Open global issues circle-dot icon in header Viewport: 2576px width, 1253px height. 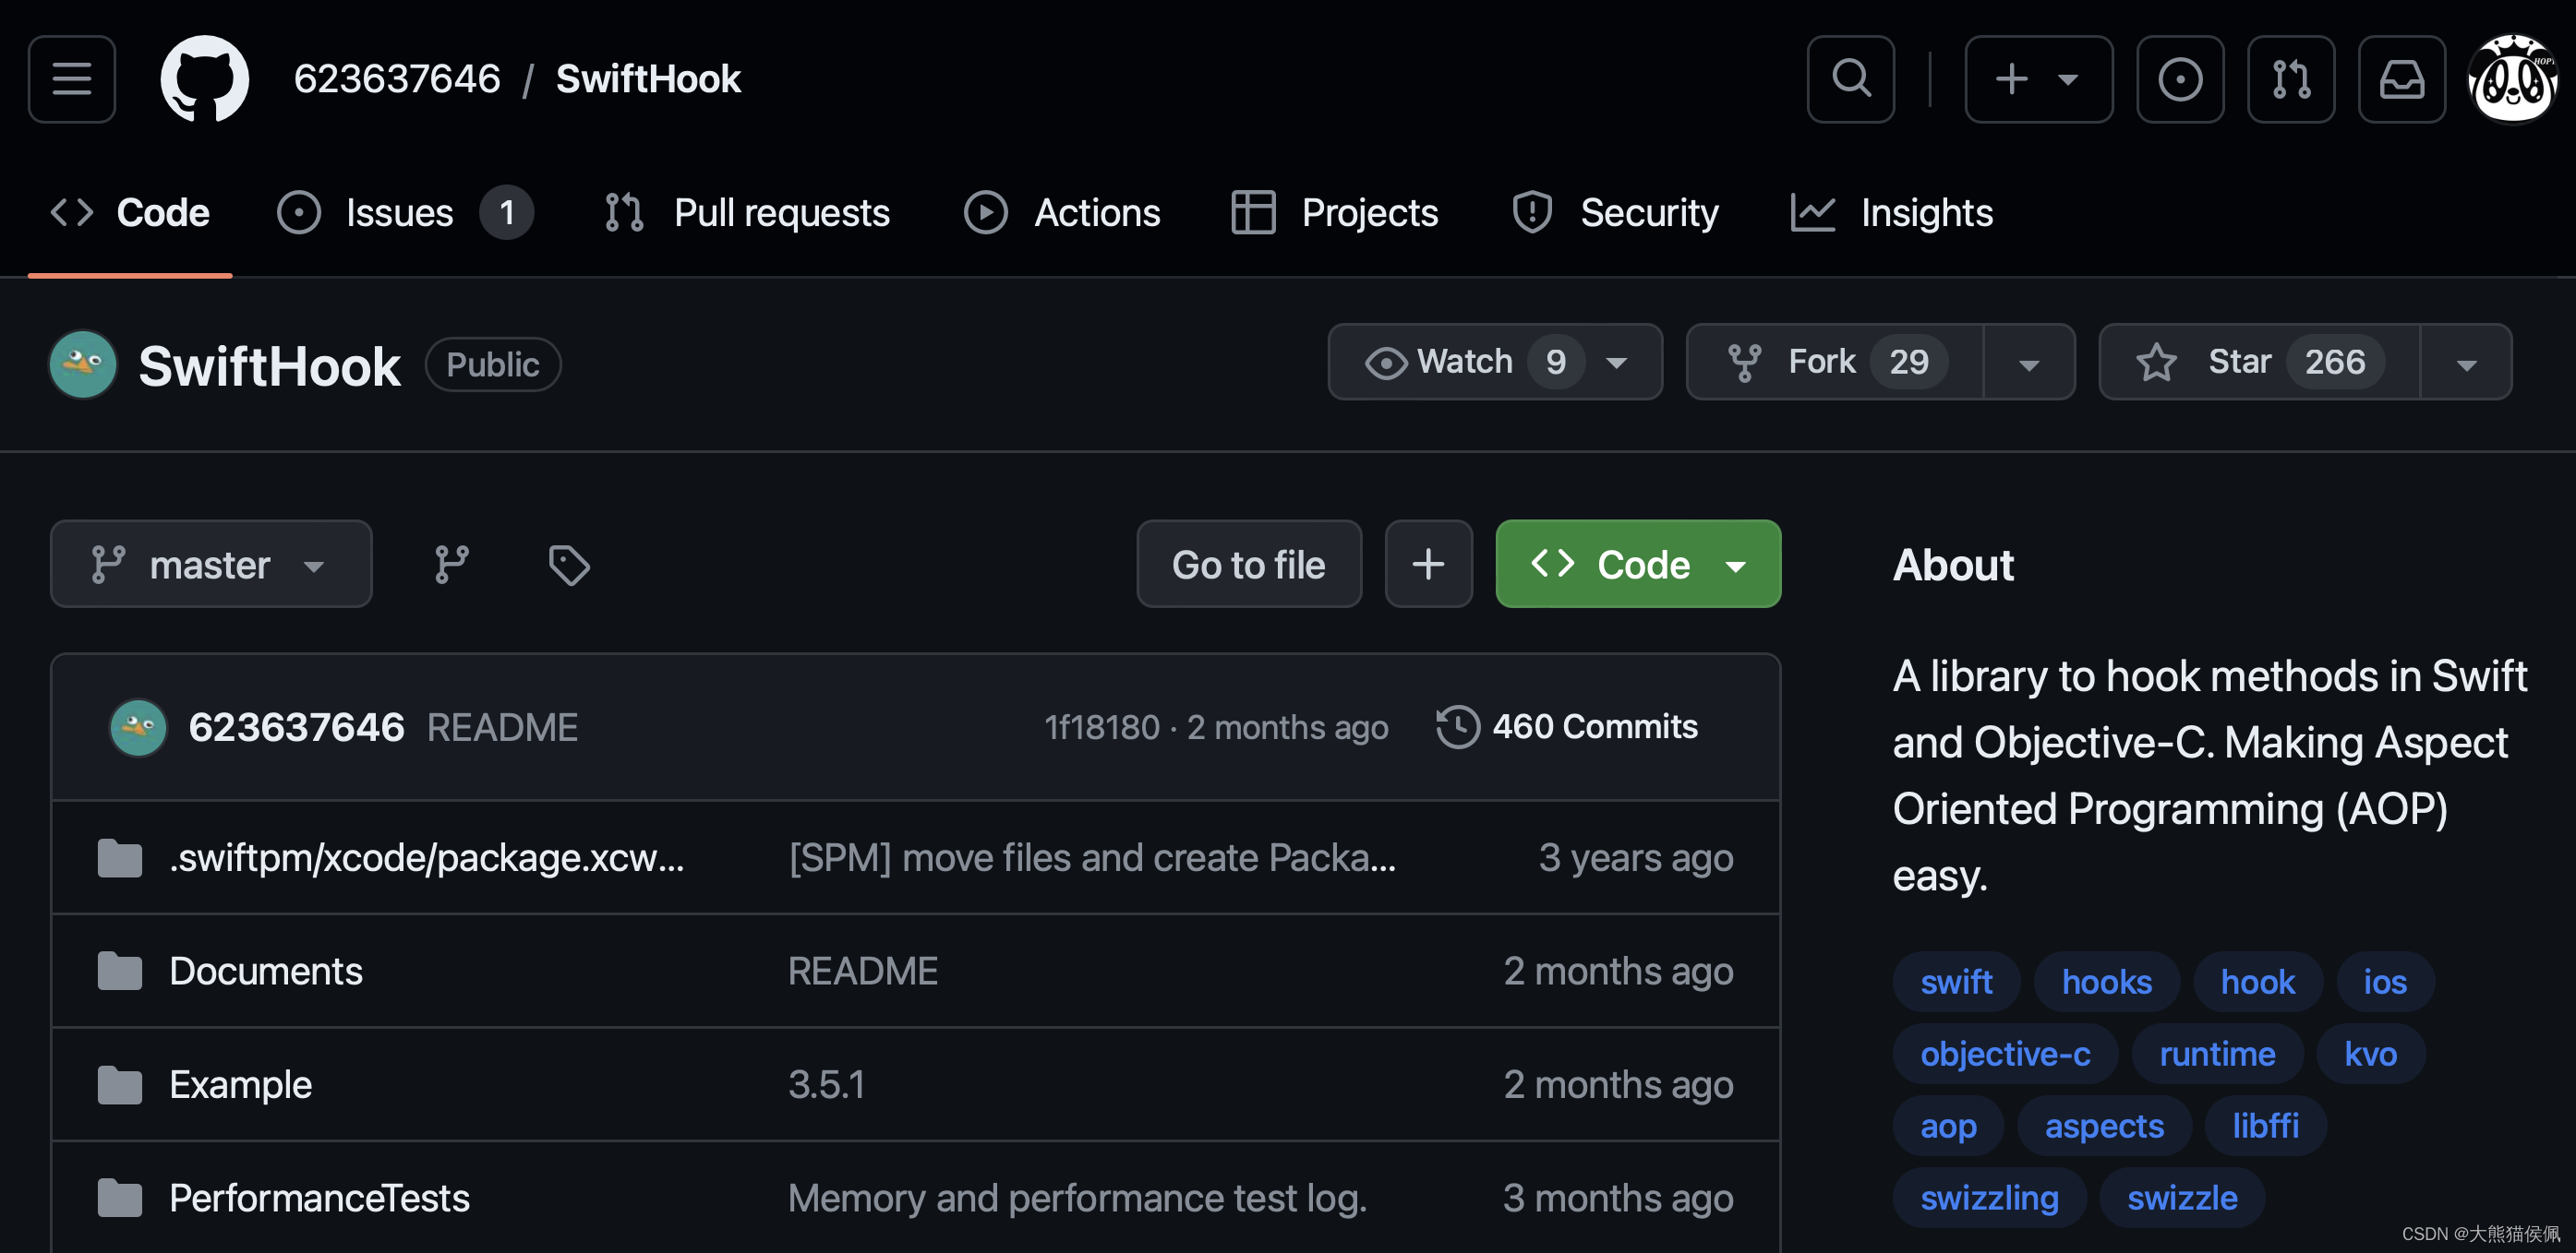[x=2180, y=79]
